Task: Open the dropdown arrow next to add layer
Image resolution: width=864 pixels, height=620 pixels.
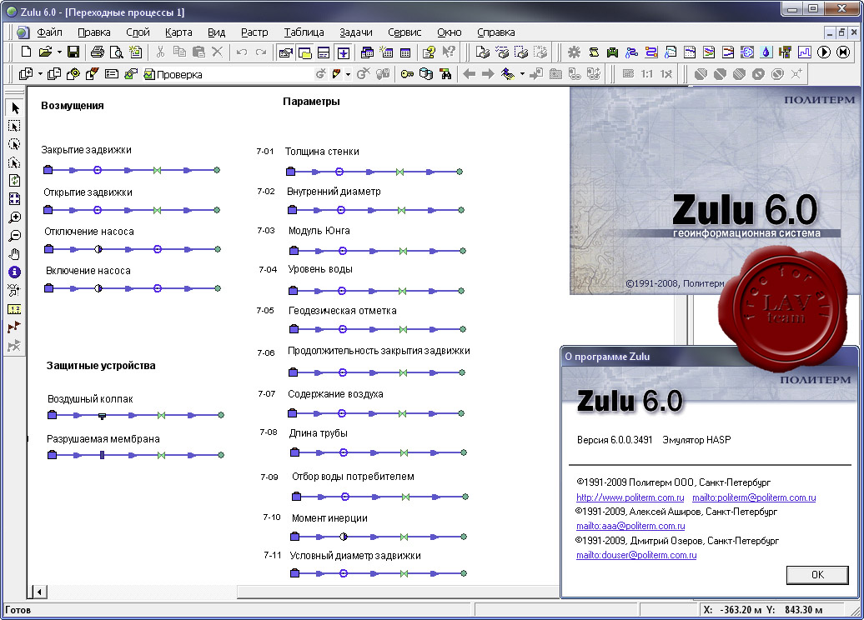Action: 40,74
